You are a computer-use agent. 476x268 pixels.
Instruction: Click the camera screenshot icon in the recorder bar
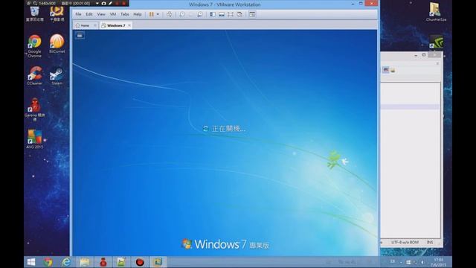pyautogui.click(x=104, y=3)
